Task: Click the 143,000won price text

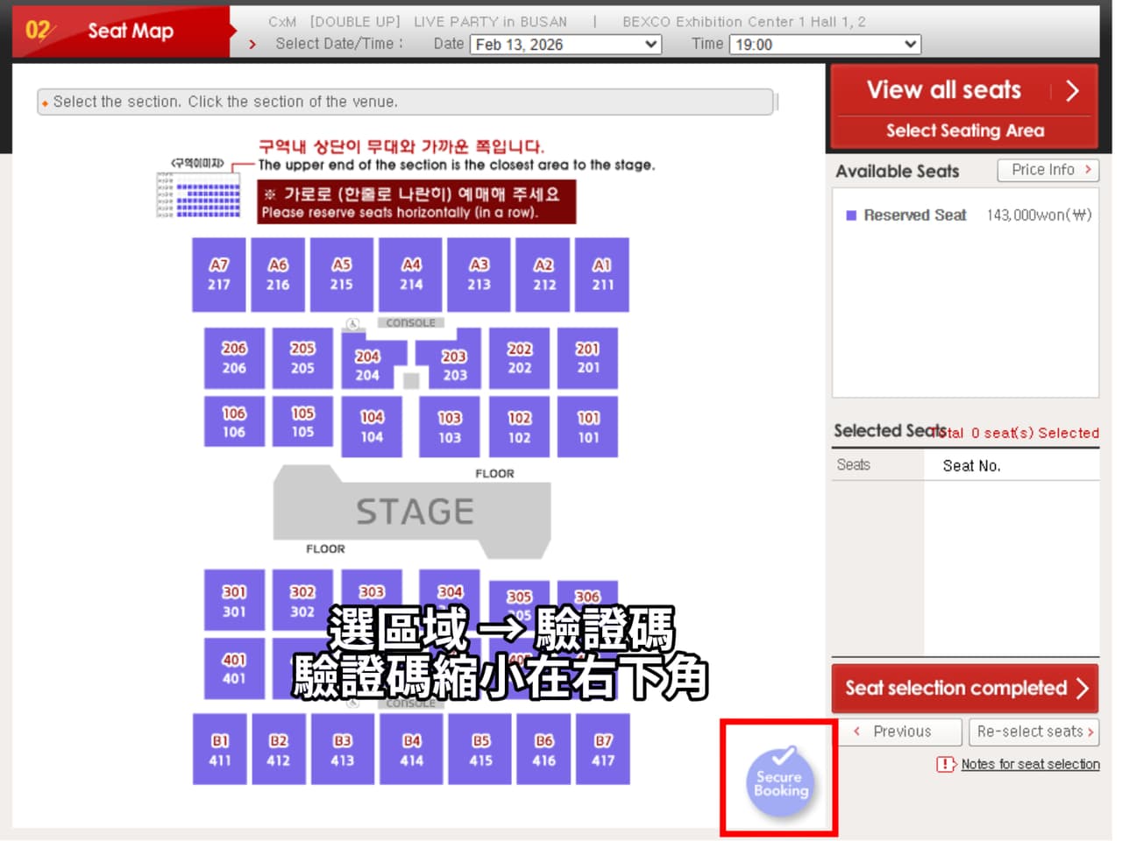Action: tap(1039, 216)
